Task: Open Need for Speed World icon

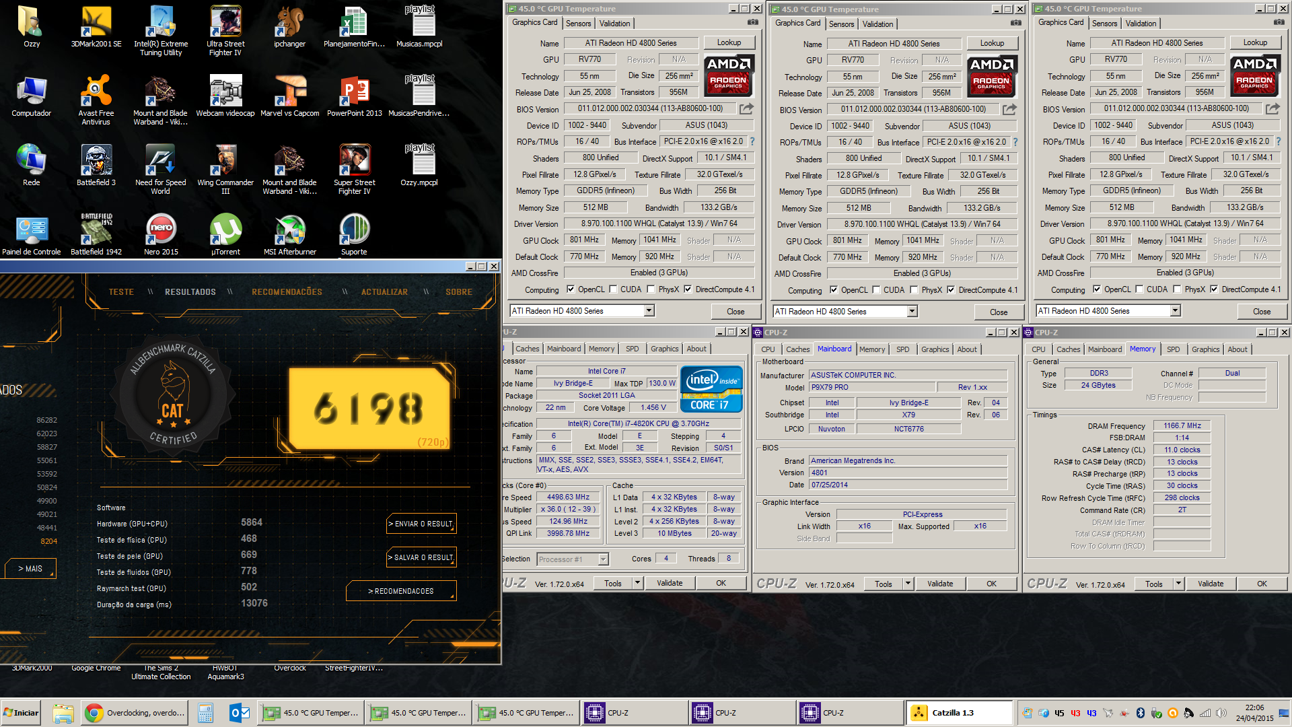Action: click(x=161, y=170)
